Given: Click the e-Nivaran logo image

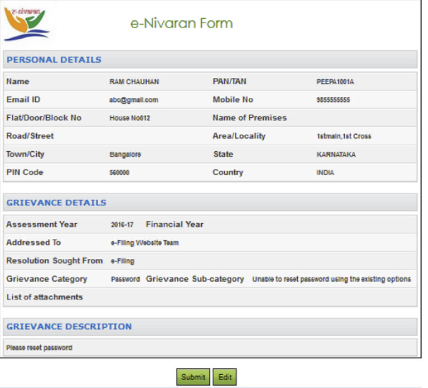Looking at the screenshot, I should [x=28, y=21].
